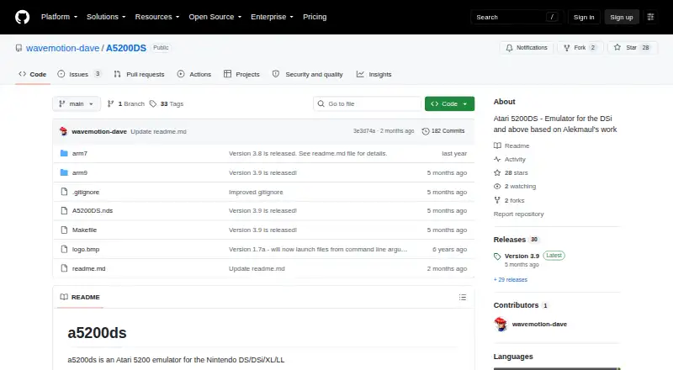Viewport: 673px width, 370px height.
Task: Open the Readme link in About
Action: point(511,146)
